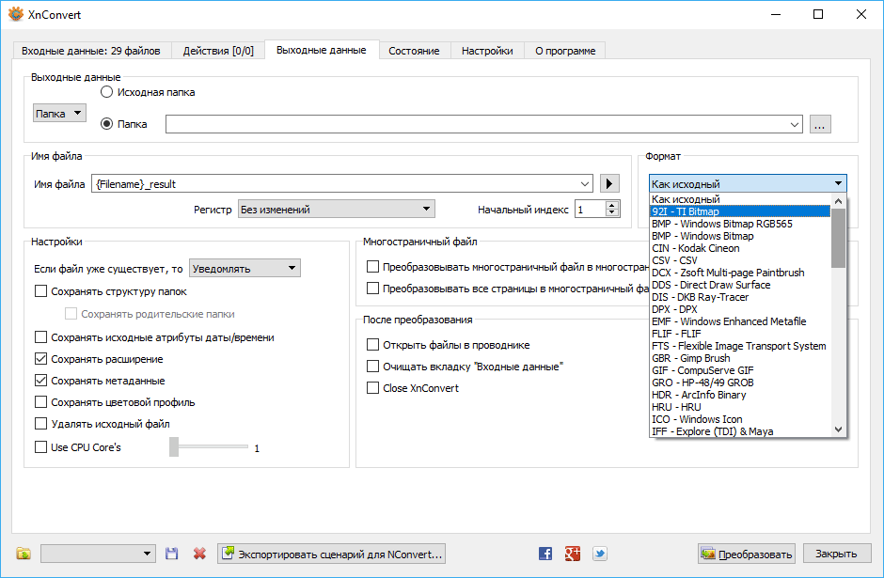Open the Google Plus link icon
The width and height of the screenshot is (884, 578).
click(x=572, y=554)
